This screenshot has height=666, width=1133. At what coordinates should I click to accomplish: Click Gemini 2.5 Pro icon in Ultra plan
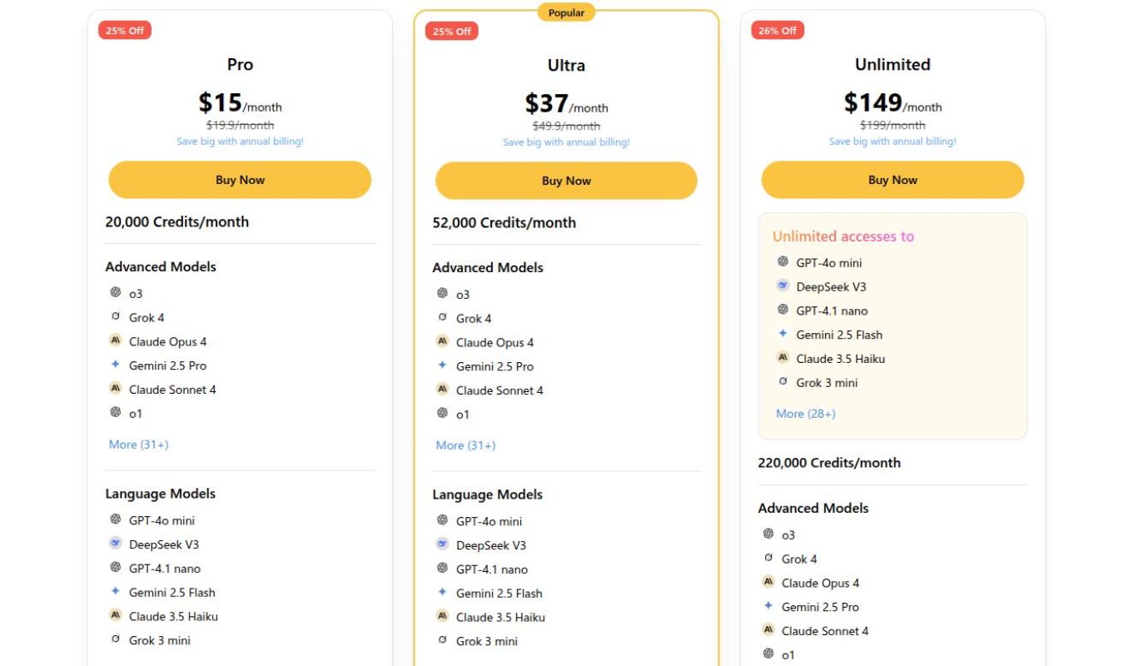(442, 365)
